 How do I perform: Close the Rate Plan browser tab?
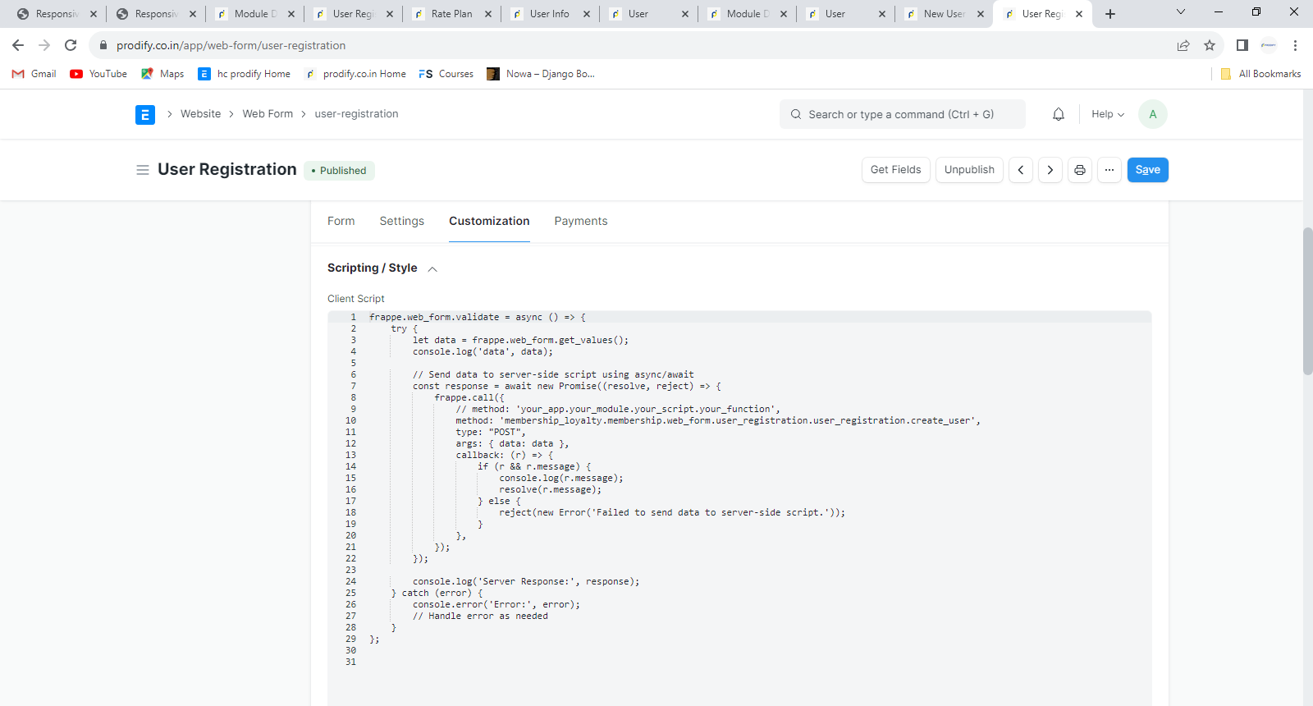(488, 14)
